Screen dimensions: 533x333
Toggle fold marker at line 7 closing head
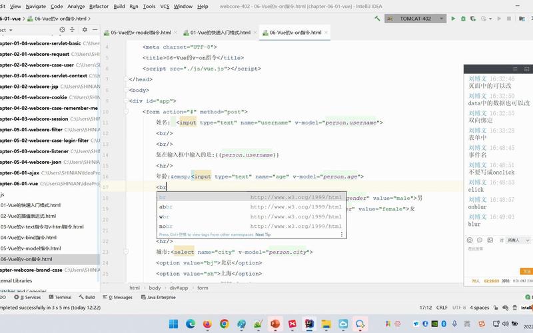click(126, 79)
